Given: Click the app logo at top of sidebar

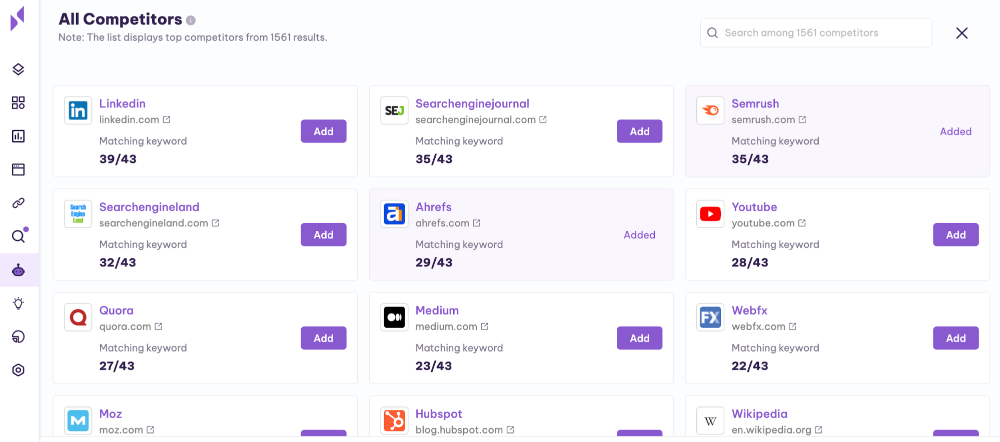Looking at the screenshot, I should click(18, 18).
